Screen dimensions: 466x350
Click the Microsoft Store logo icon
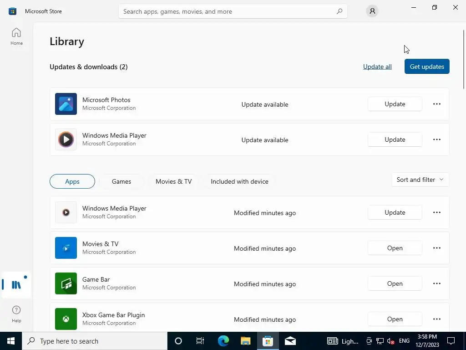[12, 11]
